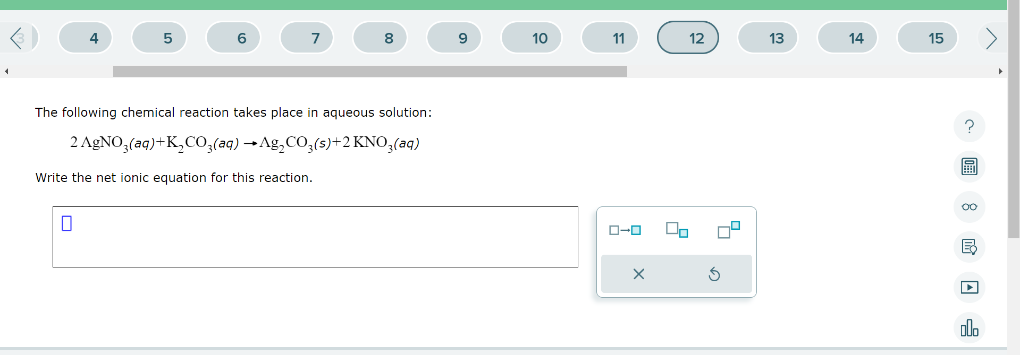
Task: Clear the answer with the X icon
Action: pos(638,274)
